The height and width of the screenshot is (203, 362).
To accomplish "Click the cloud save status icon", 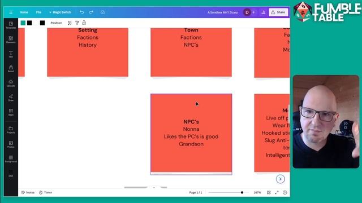I will pyautogui.click(x=103, y=12).
